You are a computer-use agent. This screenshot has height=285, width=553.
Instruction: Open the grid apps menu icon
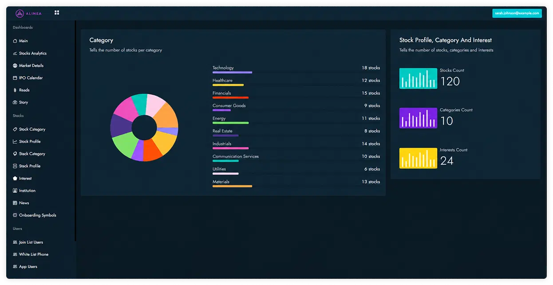point(57,12)
